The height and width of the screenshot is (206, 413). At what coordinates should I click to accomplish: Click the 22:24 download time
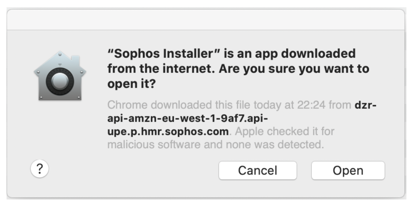[311, 105]
